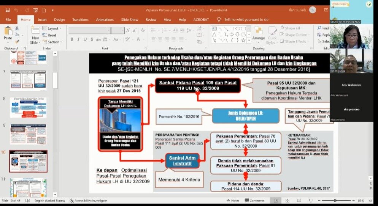Open the Comments pane from status bar
The height and width of the screenshot is (206, 378).
click(x=254, y=200)
